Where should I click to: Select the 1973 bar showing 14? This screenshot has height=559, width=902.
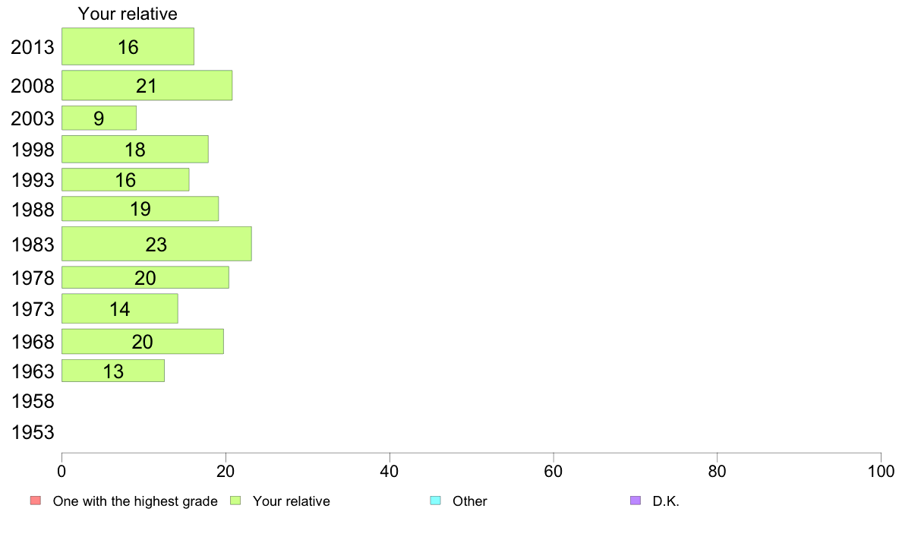coord(120,308)
